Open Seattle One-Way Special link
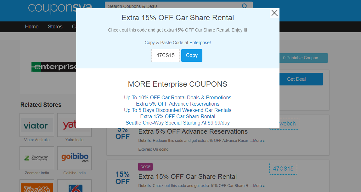 tap(178, 123)
